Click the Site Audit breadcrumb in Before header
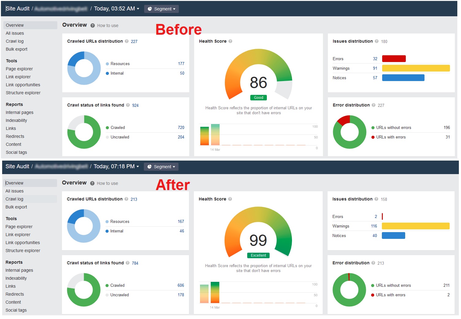This screenshot has height=319, width=461. 18,9
